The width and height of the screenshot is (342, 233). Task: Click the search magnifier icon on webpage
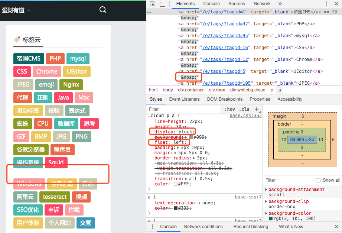point(103,10)
